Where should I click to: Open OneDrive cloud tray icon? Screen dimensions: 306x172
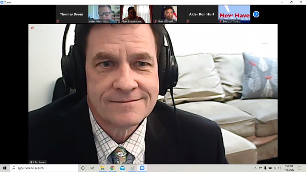click(x=261, y=168)
